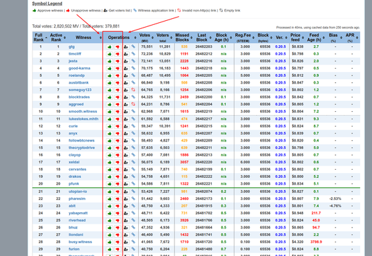This screenshot has width=372, height=256.
Task: Get voters list for jesta
Action: click(x=126, y=61)
